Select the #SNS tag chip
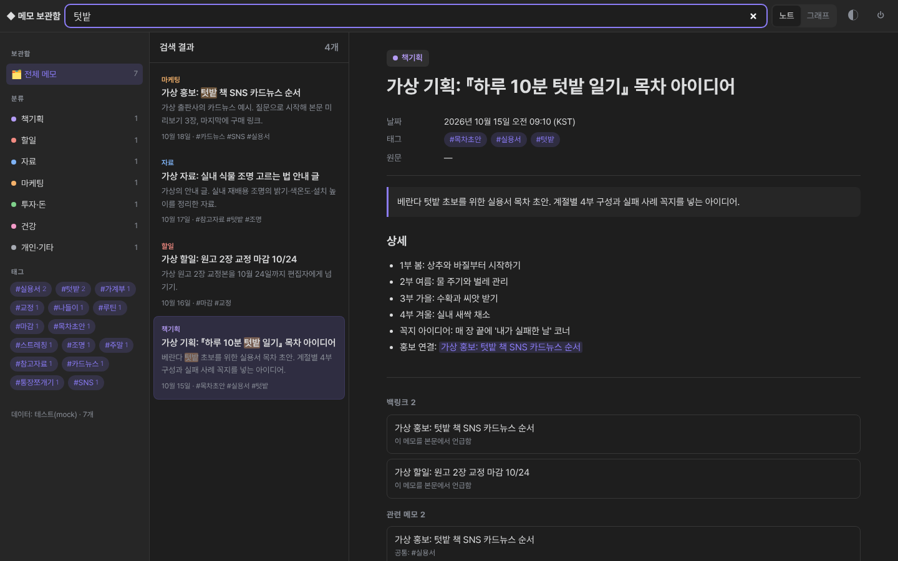This screenshot has width=898, height=561. tap(86, 383)
